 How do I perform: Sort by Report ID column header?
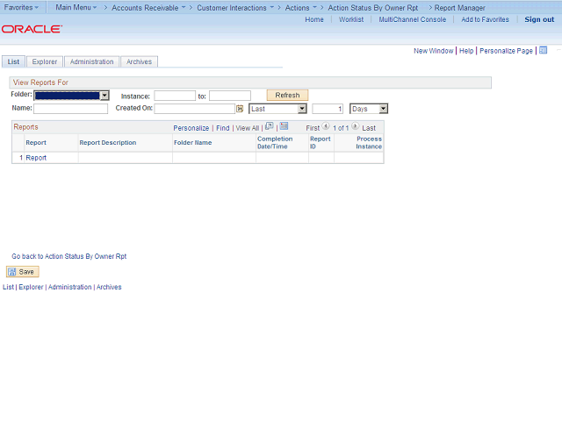pyautogui.click(x=320, y=142)
